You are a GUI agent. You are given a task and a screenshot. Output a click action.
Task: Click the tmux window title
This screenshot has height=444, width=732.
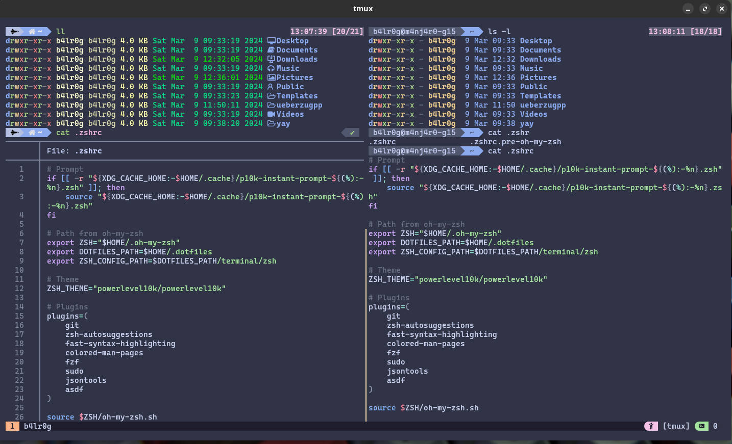tap(363, 9)
